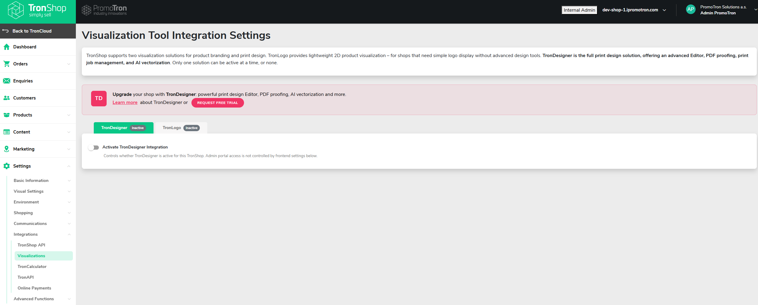The width and height of the screenshot is (758, 305).
Task: Click the Basic Information submenu label
Action: click(x=31, y=180)
